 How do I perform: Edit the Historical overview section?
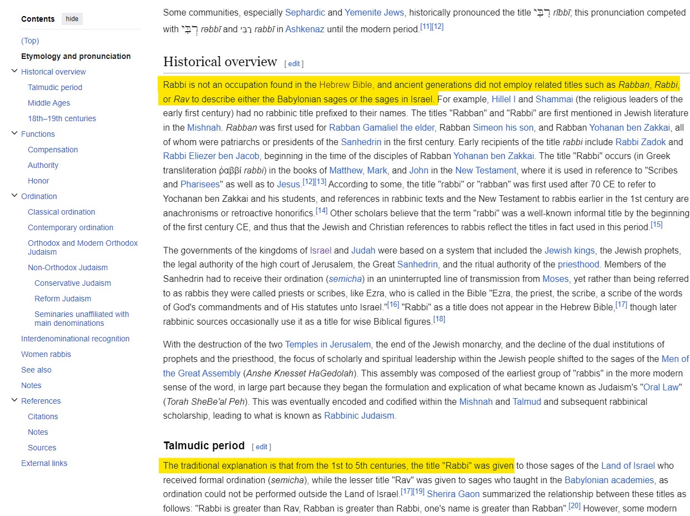point(294,64)
